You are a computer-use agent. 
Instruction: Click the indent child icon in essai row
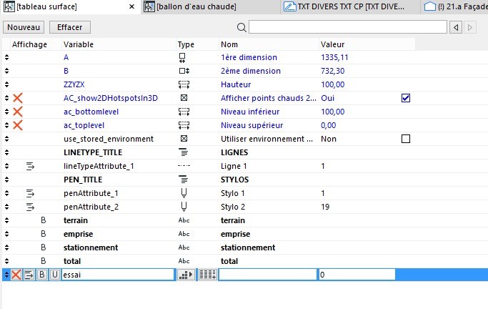pos(29,275)
